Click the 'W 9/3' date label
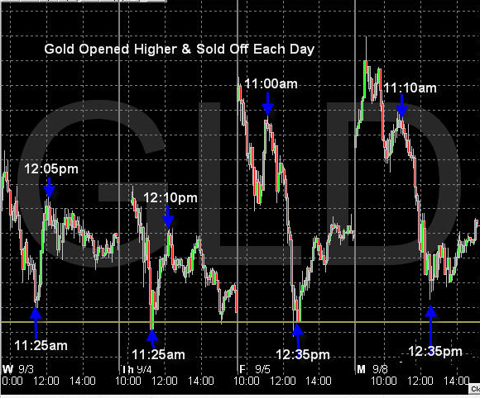The width and height of the screenshot is (480, 398). [x=18, y=369]
